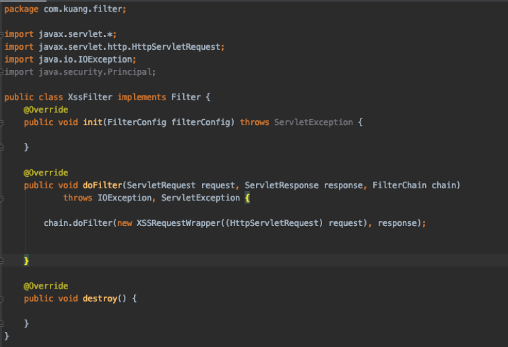Click javax.servlet.http.HttpServletRequest in the imports

click(129, 47)
